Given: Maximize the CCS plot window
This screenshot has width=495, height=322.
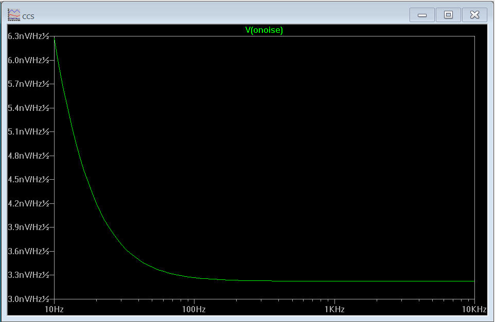Looking at the screenshot, I should pyautogui.click(x=448, y=15).
